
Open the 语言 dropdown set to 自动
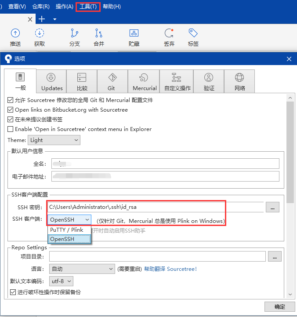coord(82,269)
